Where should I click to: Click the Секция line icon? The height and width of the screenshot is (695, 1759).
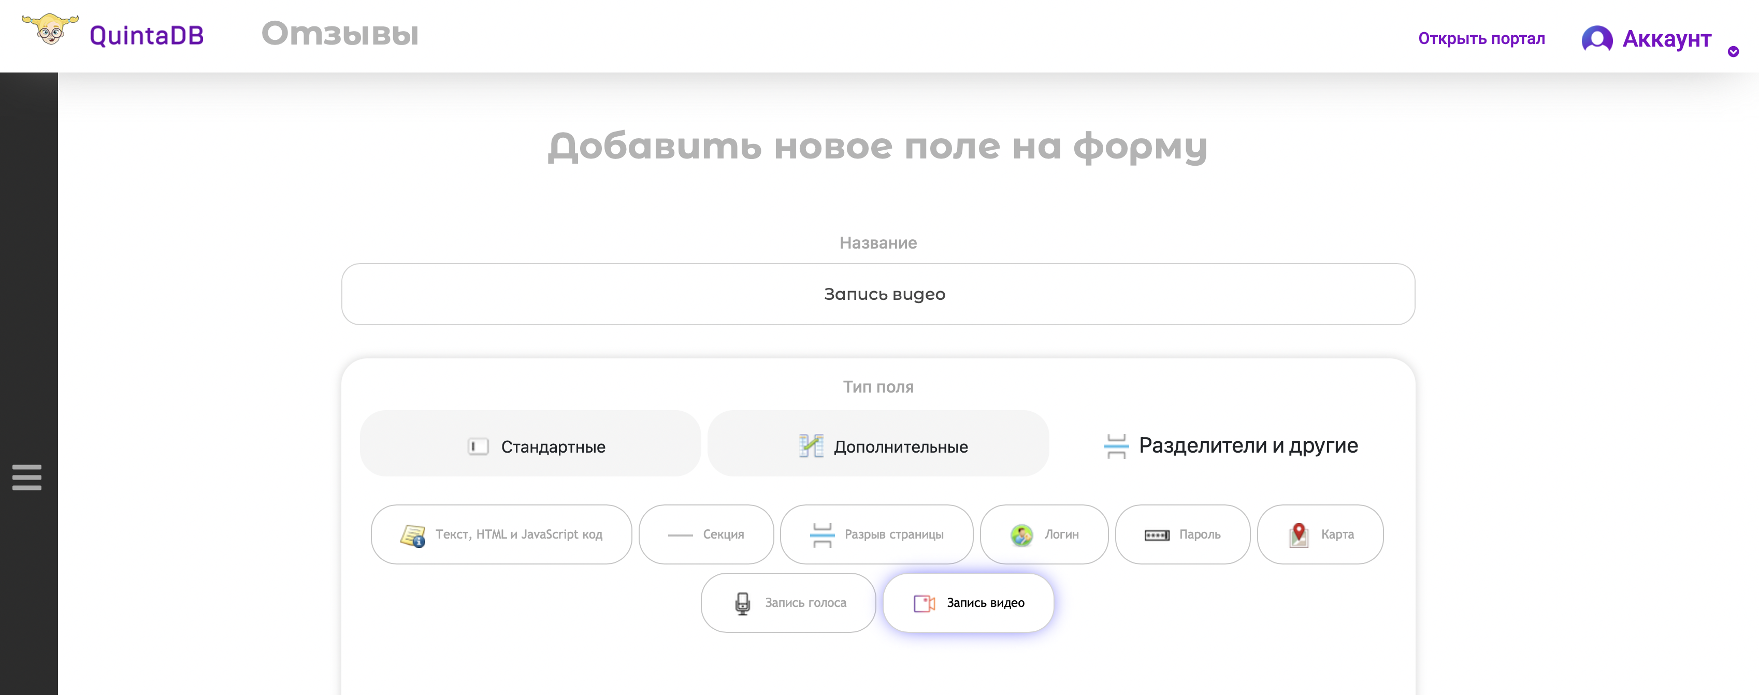tap(680, 535)
